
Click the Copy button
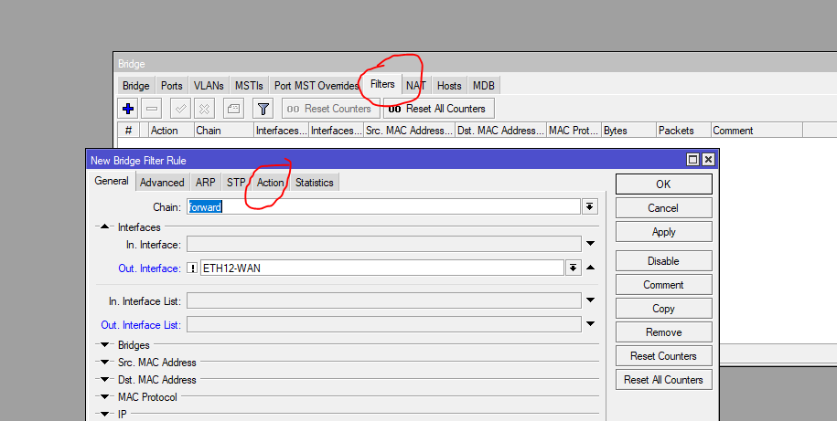pyautogui.click(x=663, y=309)
